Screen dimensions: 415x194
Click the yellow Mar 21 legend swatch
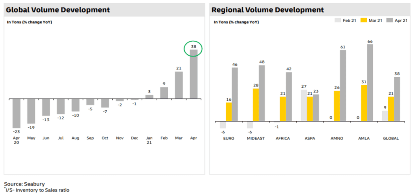click(x=364, y=21)
